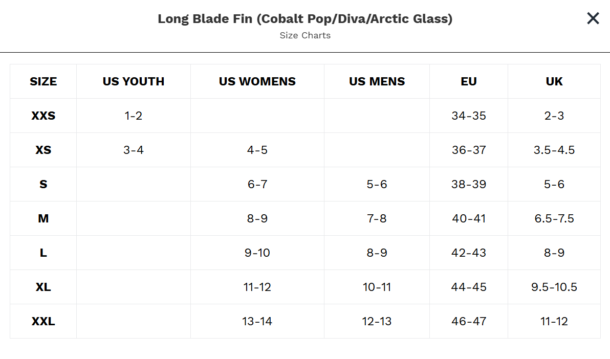
Task: Click the UK 9.5-10.5 cell
Action: (554, 287)
